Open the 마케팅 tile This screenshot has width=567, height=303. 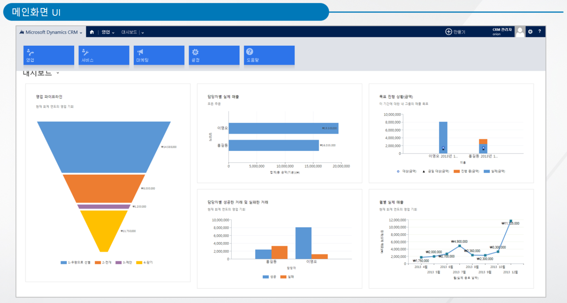point(159,55)
